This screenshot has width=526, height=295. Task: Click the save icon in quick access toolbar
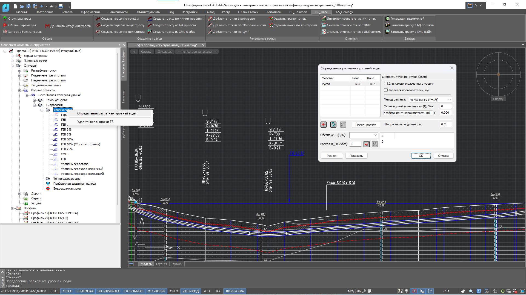click(28, 6)
